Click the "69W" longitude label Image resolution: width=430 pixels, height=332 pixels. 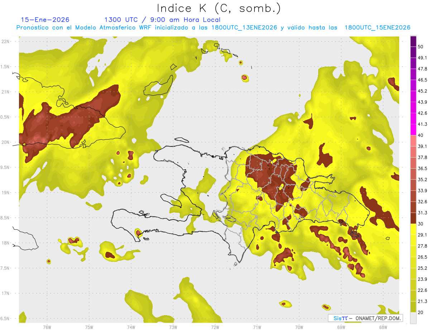(341, 327)
